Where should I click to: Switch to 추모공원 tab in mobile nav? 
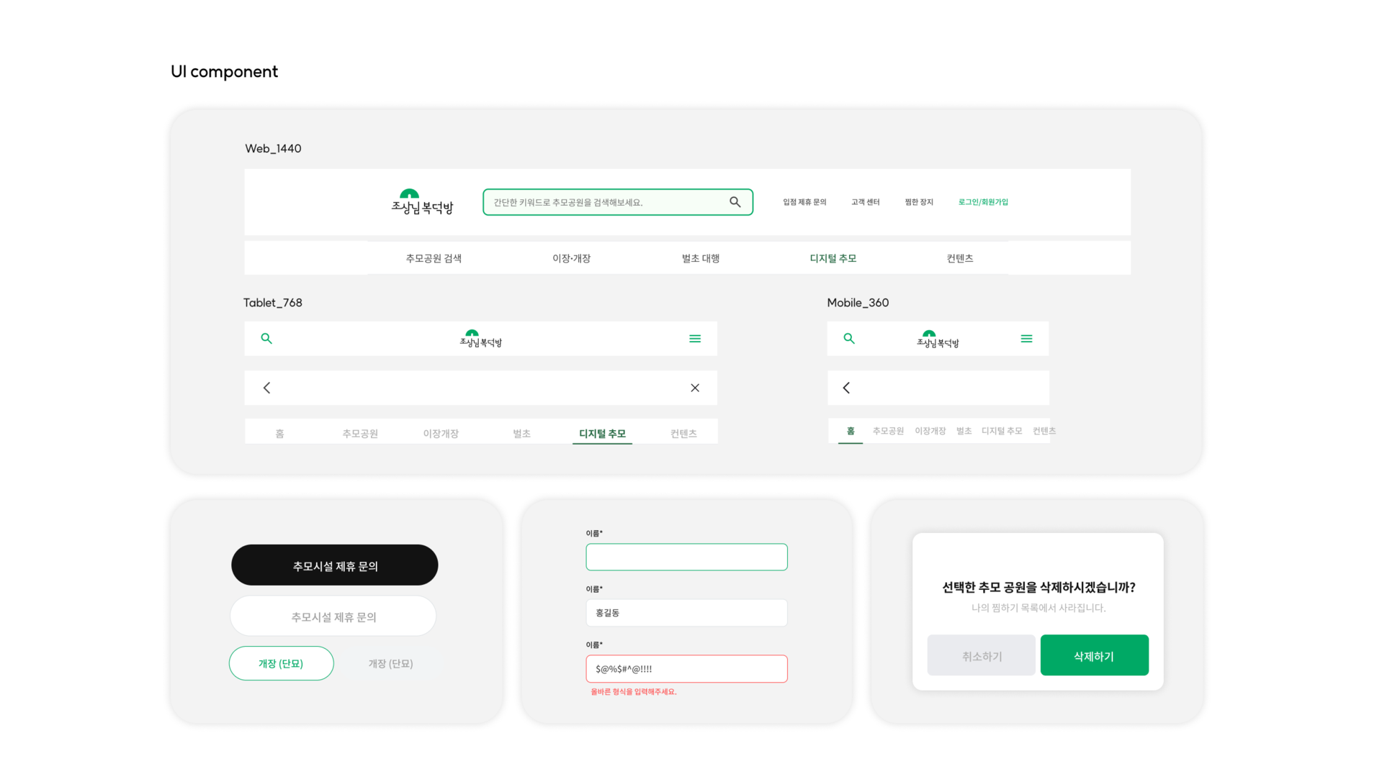tap(888, 431)
